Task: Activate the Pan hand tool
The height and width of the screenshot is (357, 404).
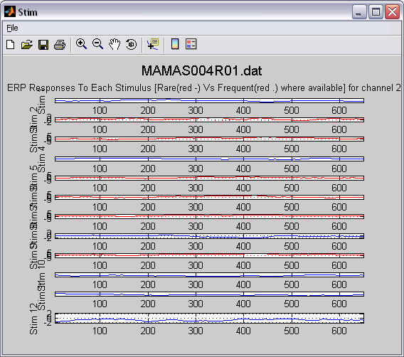Action: tap(115, 44)
